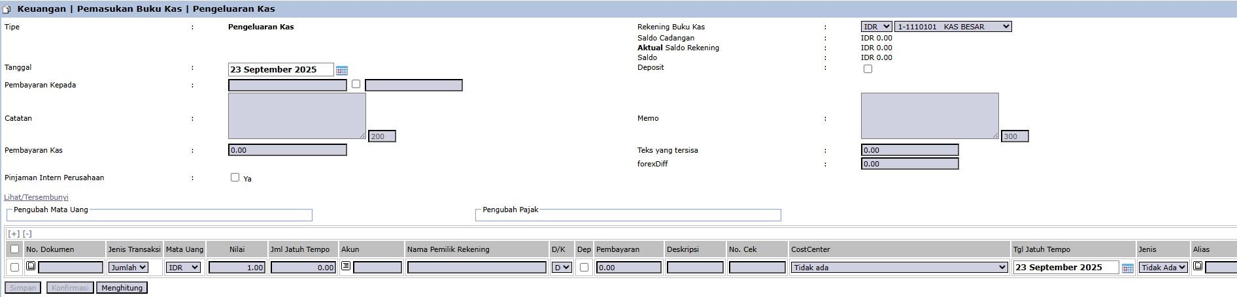Screen dimensions: 1237x297
Task: Open the CostCenter 'Tidak ada' dropdown
Action: pos(899,268)
